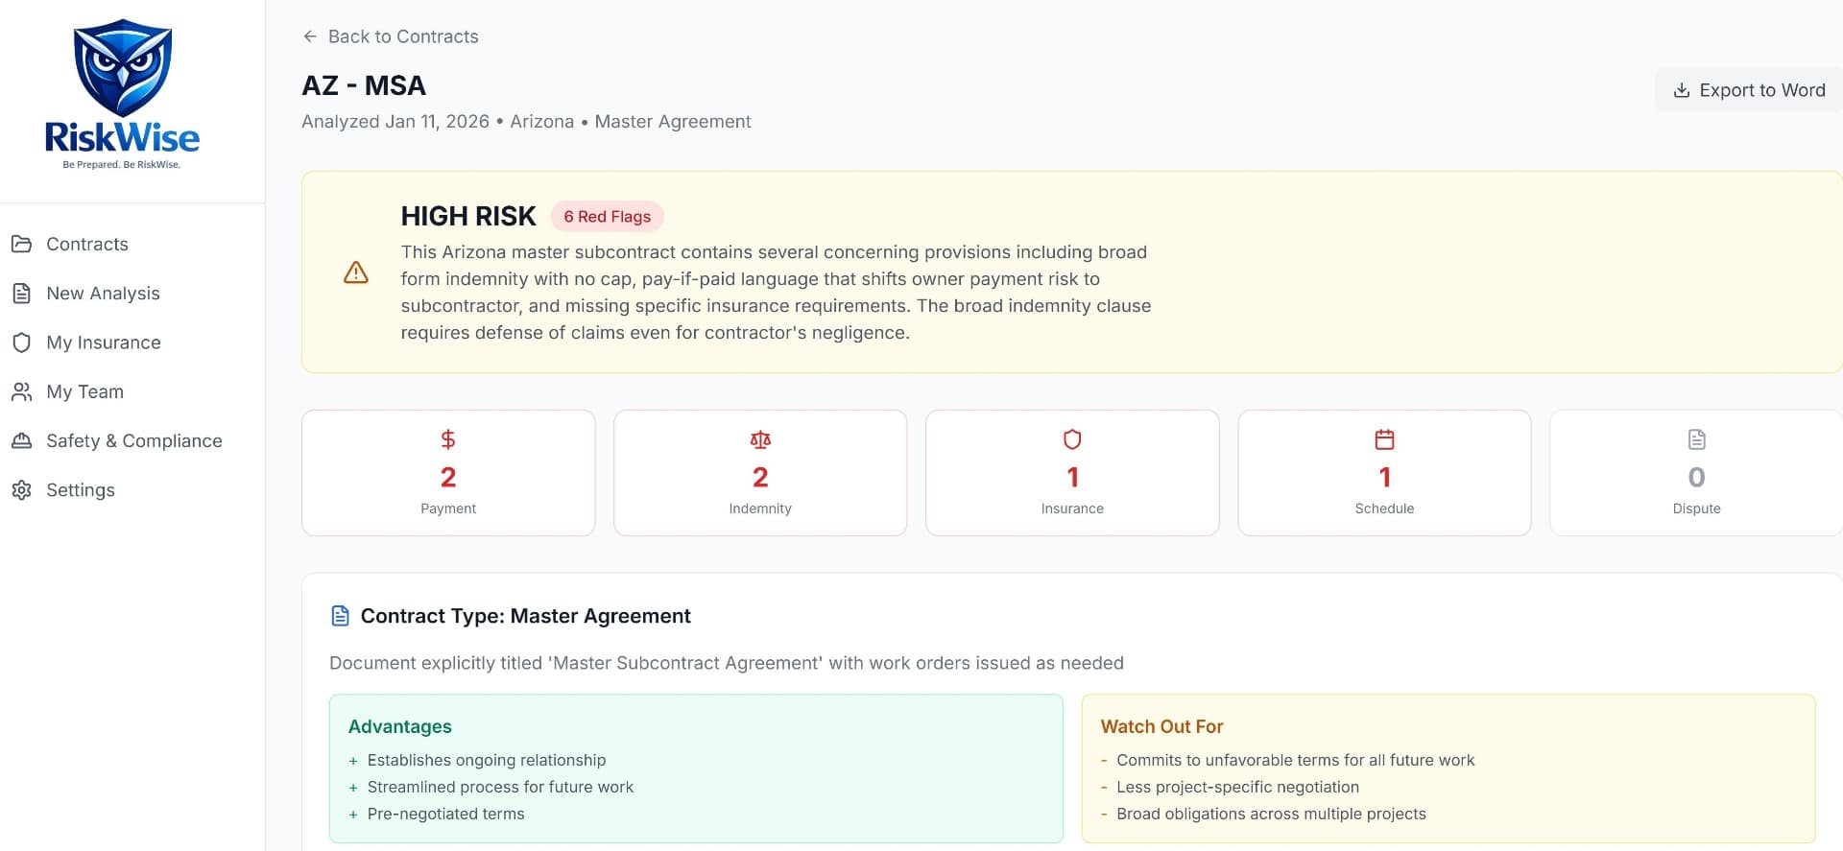Click the calendar icon on Schedule card
Screen dimensions: 1843x851
1384,439
